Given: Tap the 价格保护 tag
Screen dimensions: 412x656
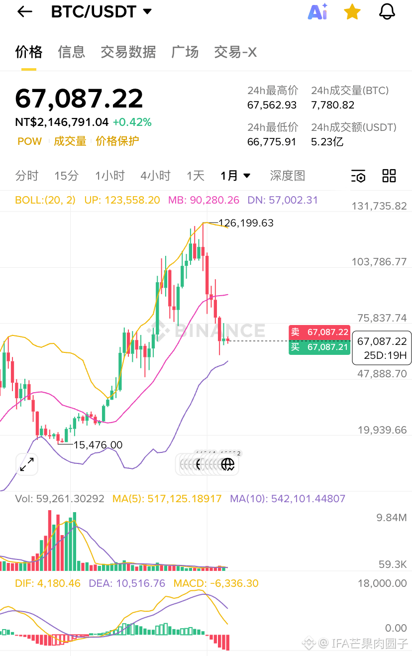Looking at the screenshot, I should coord(117,141).
